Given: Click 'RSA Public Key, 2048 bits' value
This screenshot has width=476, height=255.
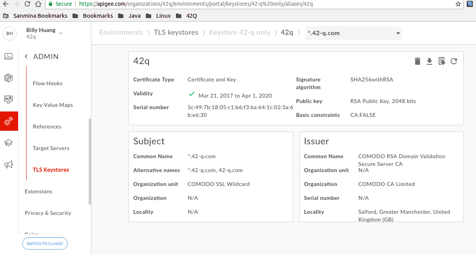Looking at the screenshot, I should pyautogui.click(x=383, y=101).
